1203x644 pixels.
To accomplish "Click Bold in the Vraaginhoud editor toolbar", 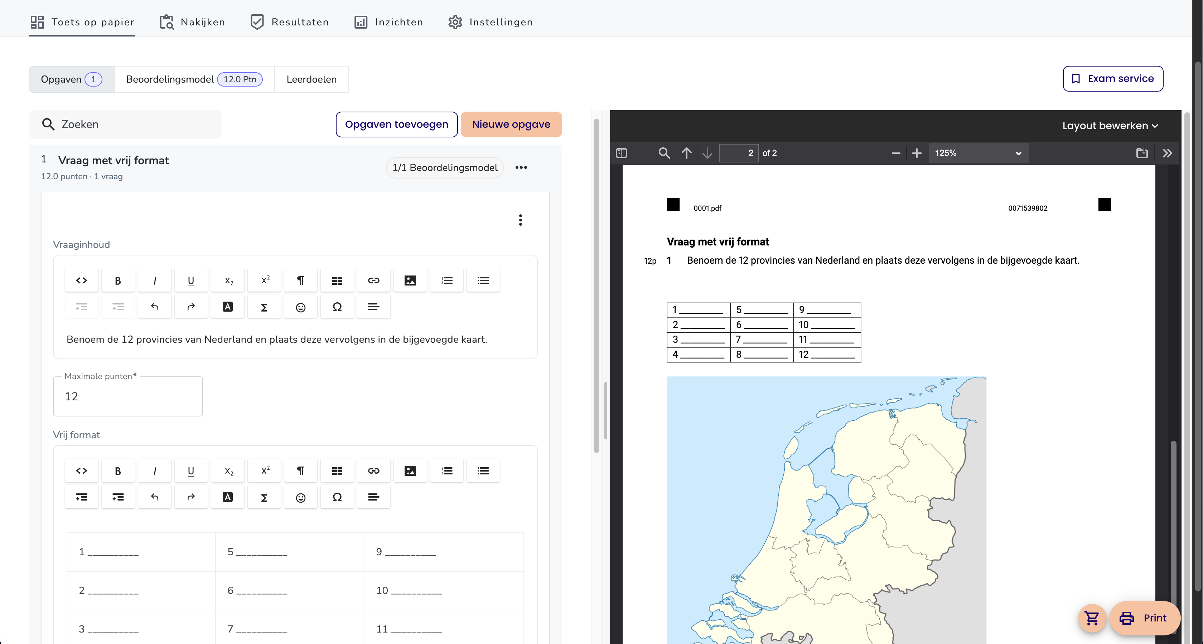I will 118,280.
